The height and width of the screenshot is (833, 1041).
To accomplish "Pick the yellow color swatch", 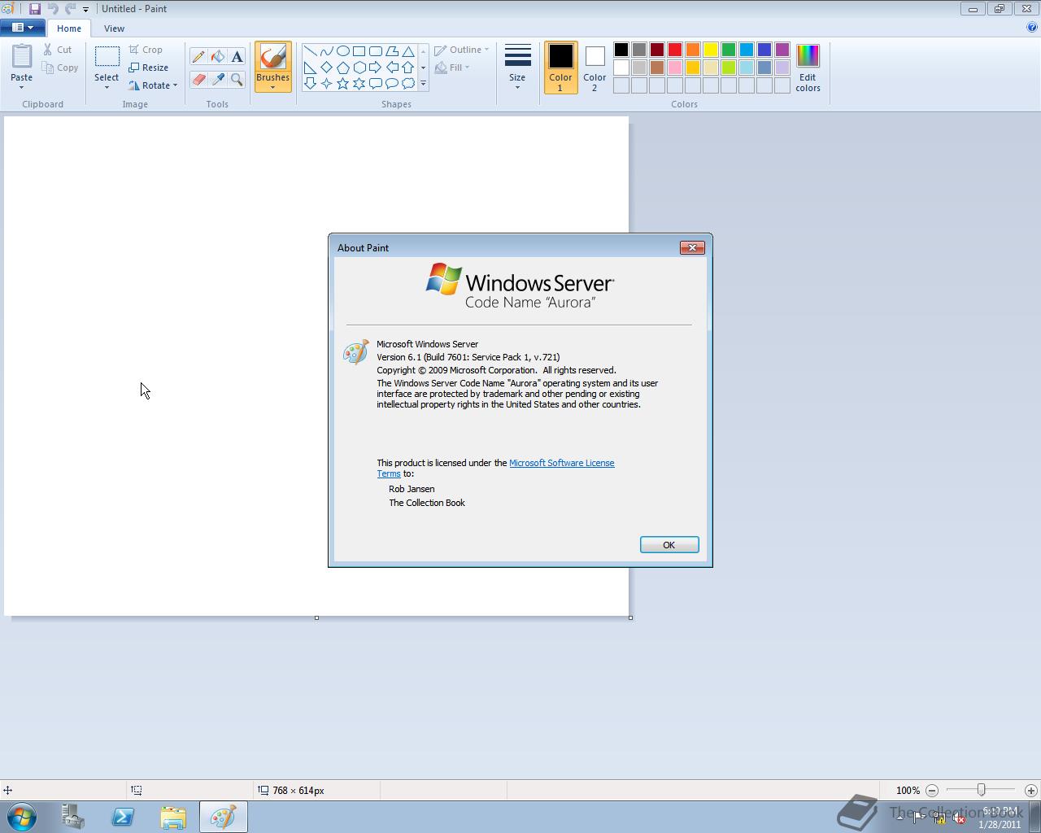I will (711, 50).
